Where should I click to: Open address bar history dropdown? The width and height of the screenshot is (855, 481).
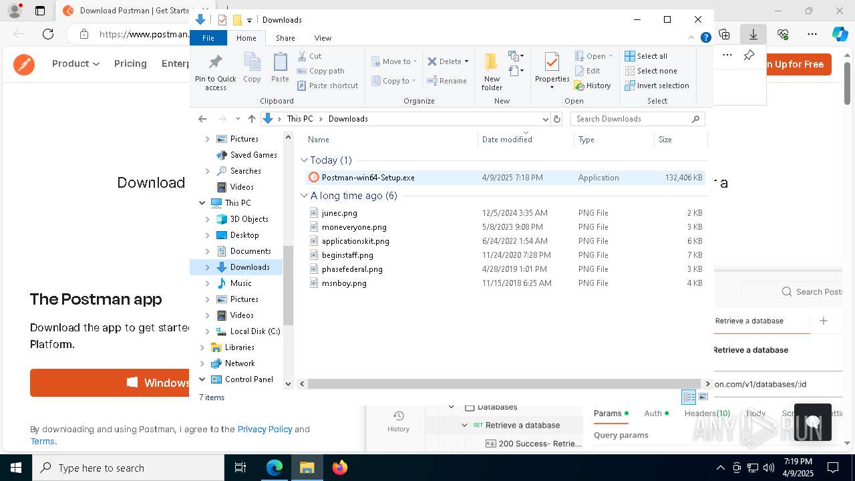point(545,119)
